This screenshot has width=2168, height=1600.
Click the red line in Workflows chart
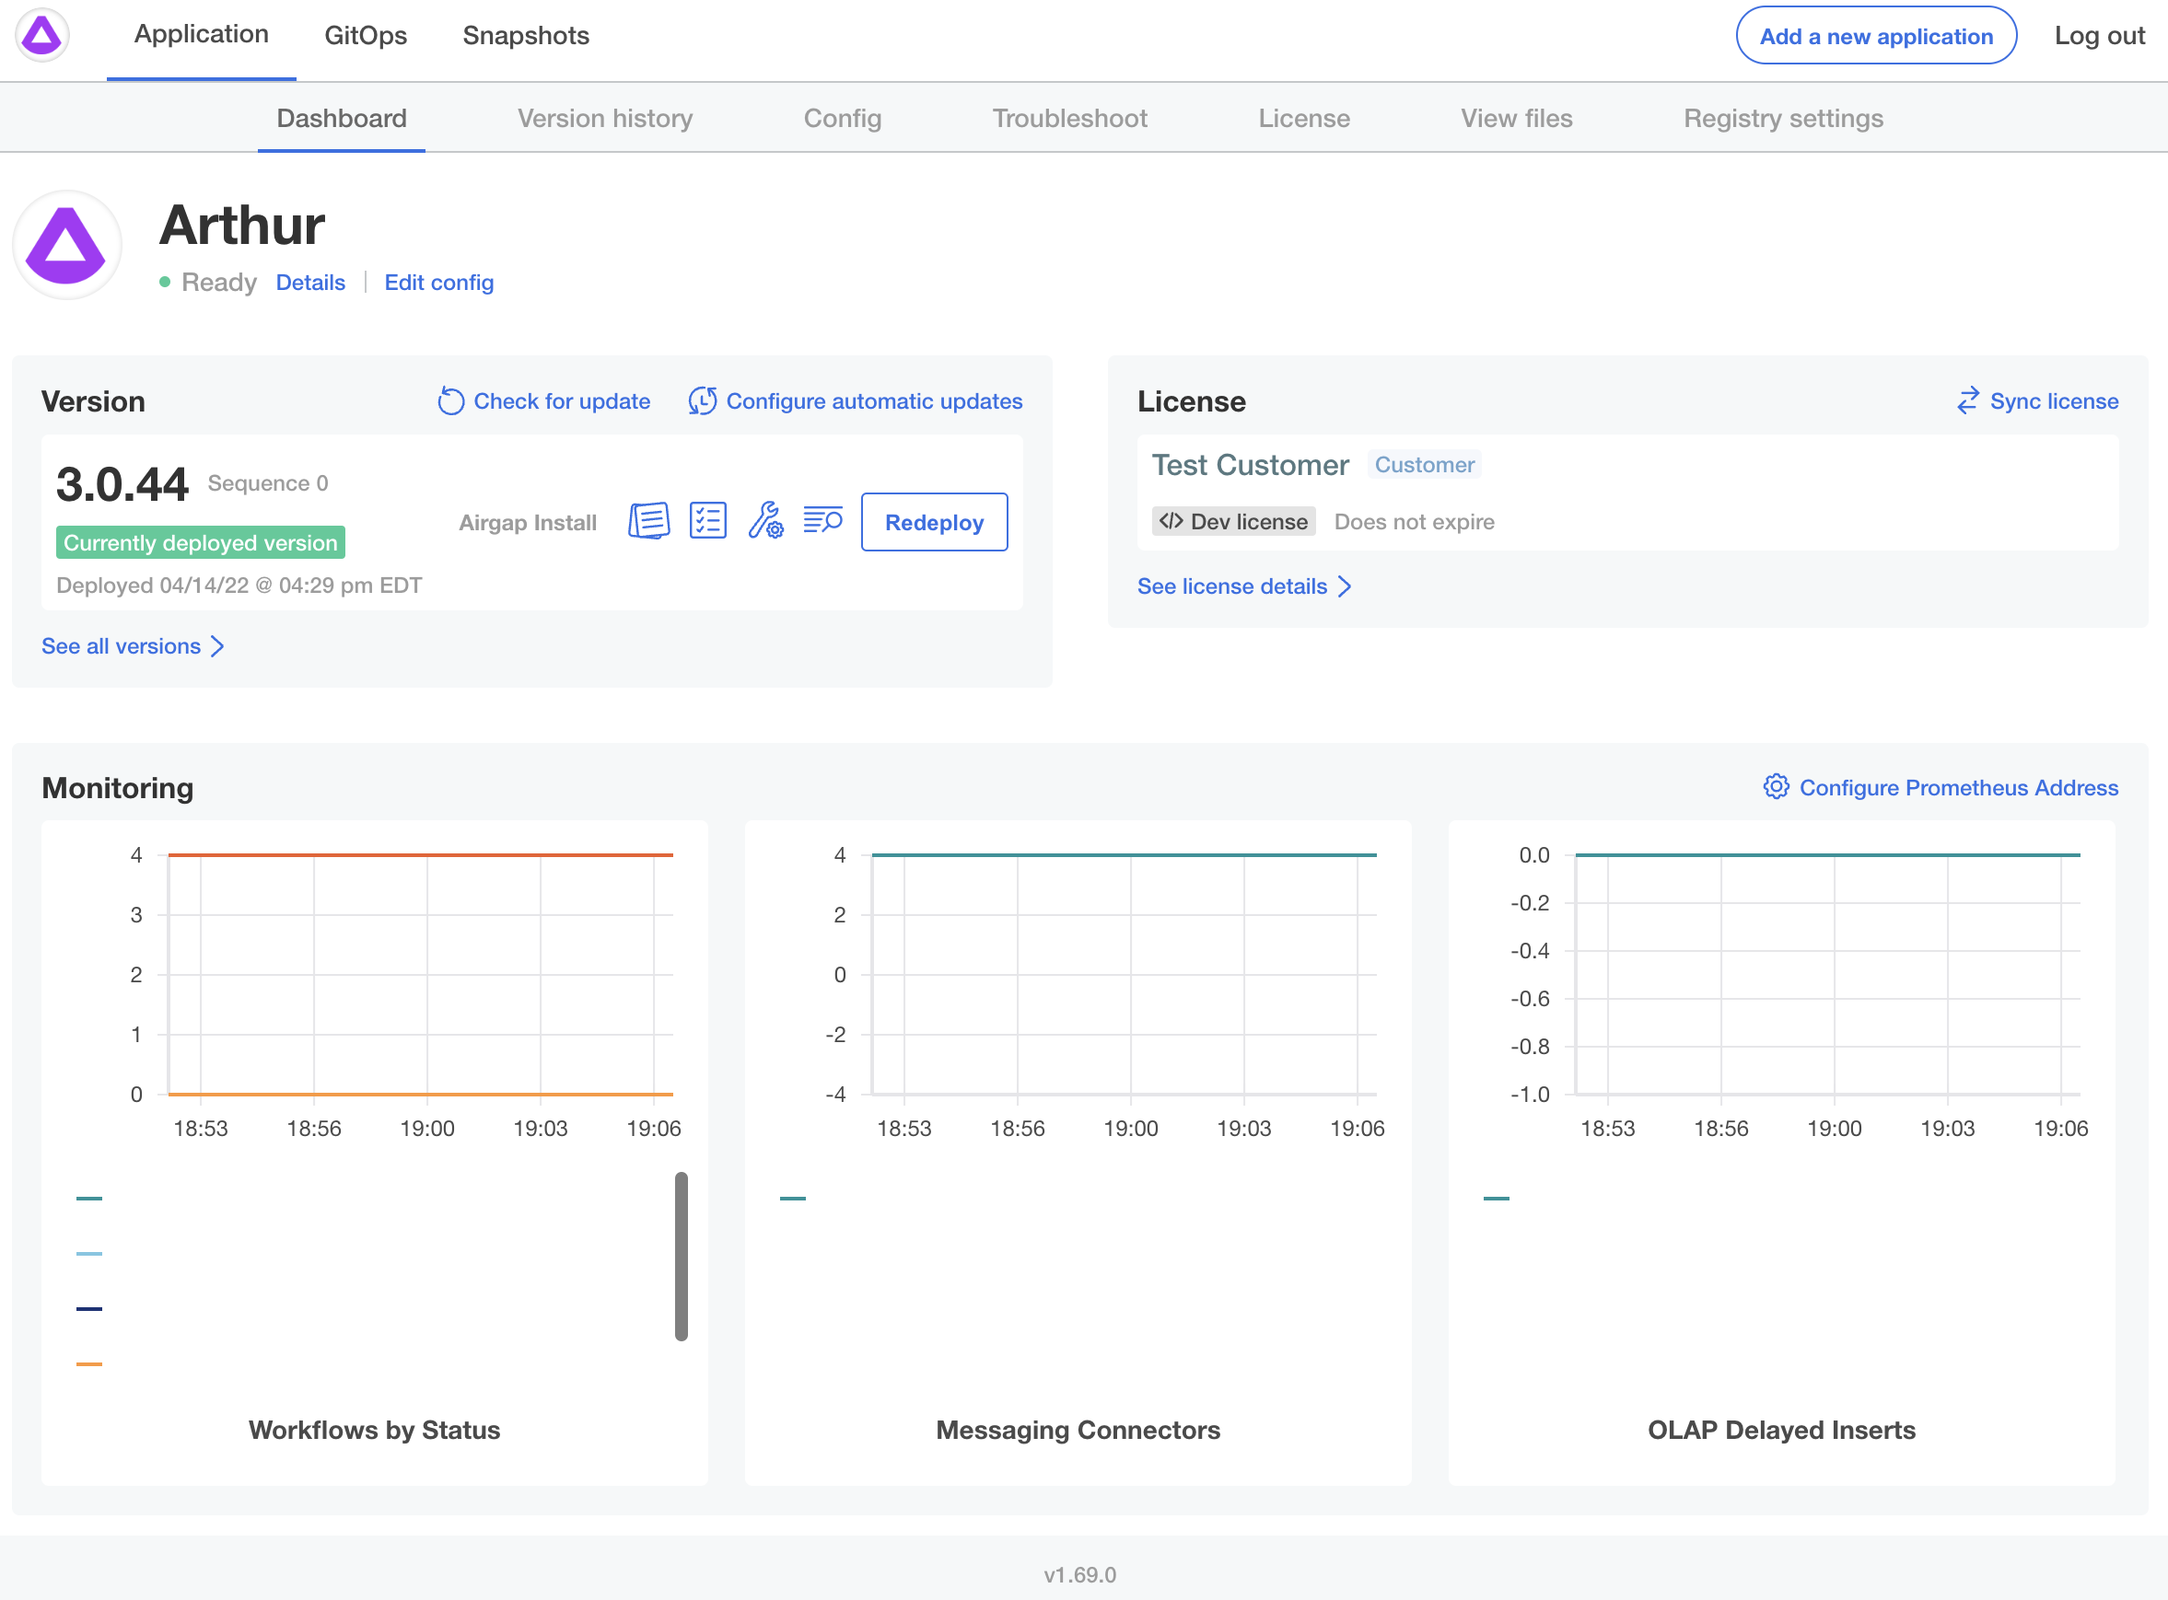click(x=420, y=854)
